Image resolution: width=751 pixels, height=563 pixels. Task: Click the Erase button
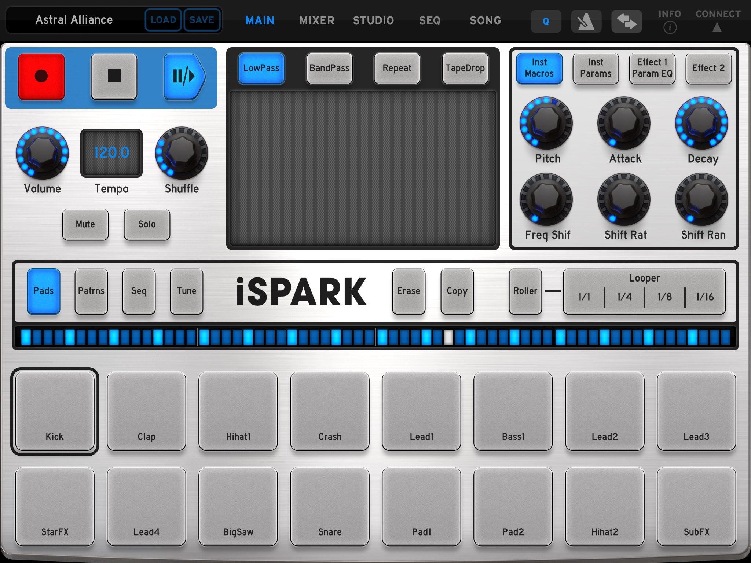click(409, 291)
